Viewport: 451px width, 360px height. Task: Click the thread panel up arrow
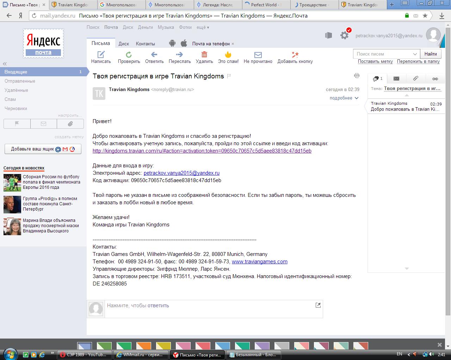406,95
